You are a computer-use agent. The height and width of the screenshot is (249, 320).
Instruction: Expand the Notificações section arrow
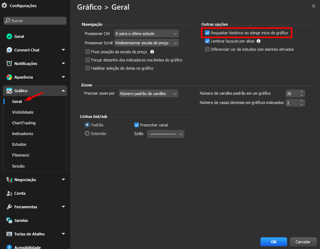[63, 64]
